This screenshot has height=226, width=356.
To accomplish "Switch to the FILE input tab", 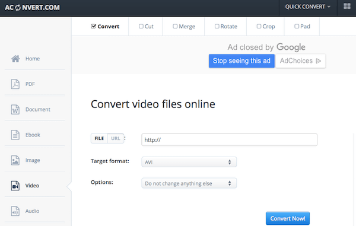I will (x=99, y=138).
